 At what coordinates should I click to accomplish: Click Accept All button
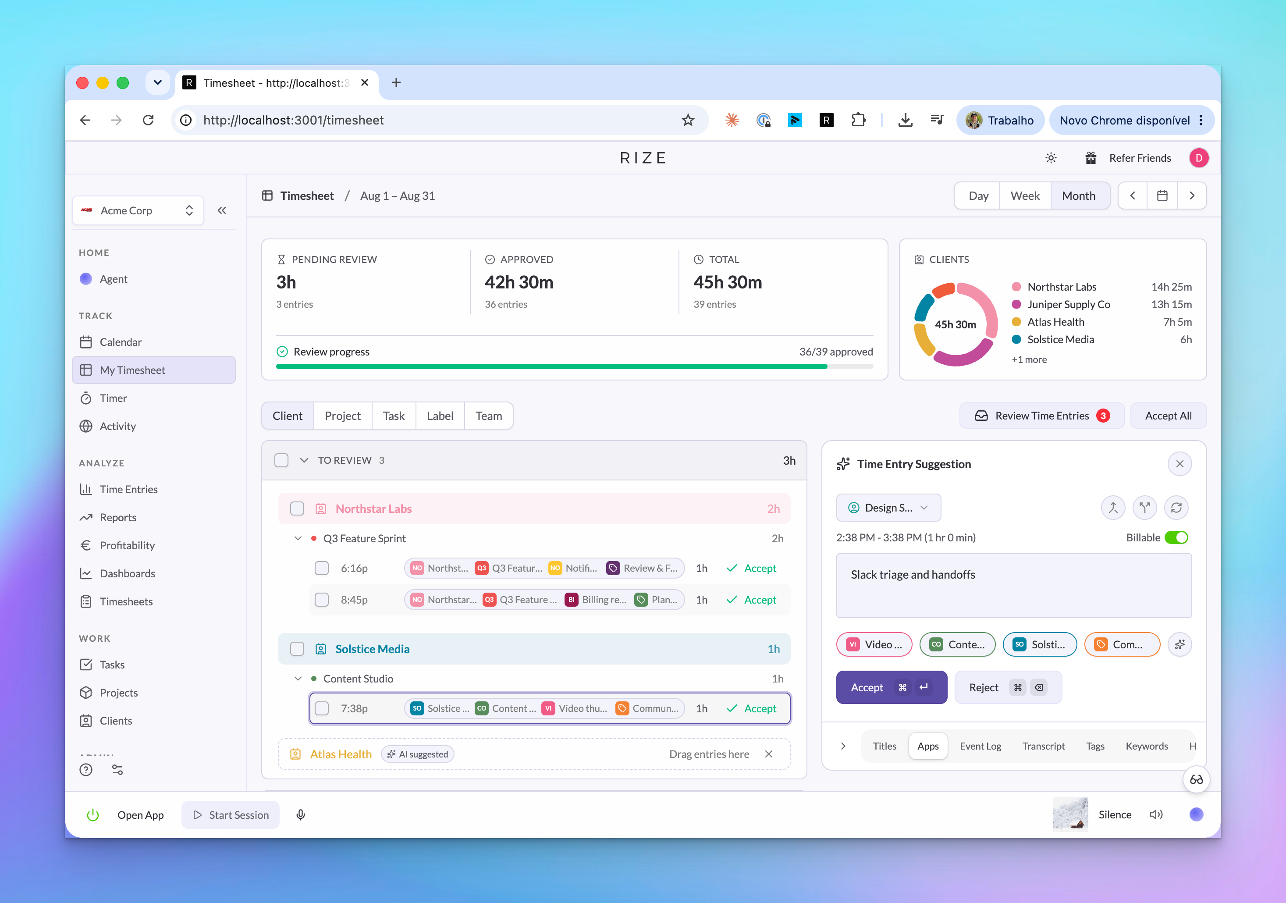[1169, 416]
